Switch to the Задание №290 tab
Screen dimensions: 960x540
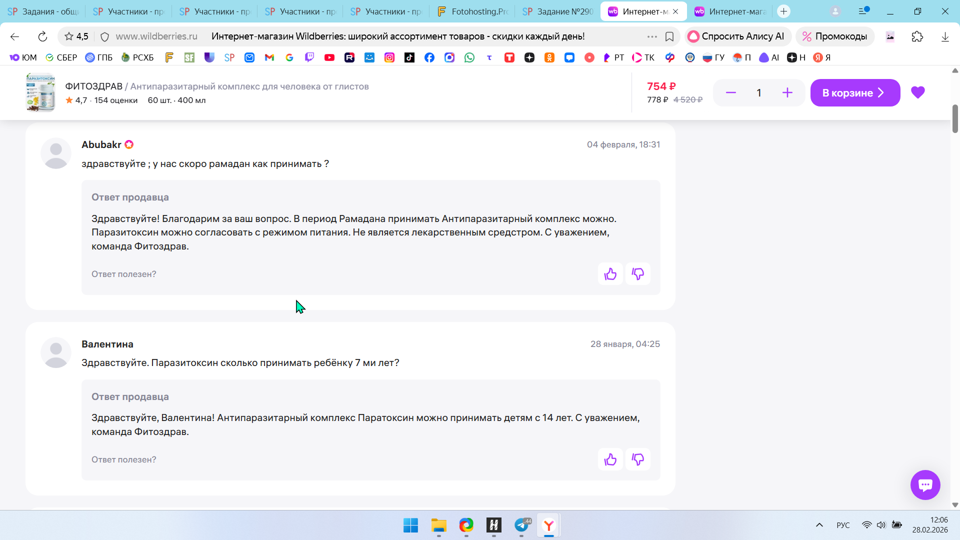558,11
